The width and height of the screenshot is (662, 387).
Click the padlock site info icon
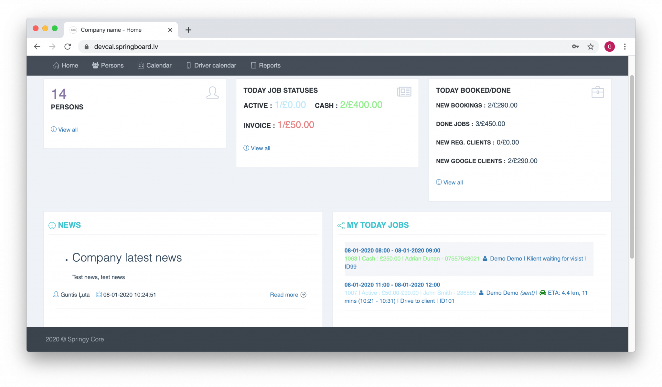[86, 47]
